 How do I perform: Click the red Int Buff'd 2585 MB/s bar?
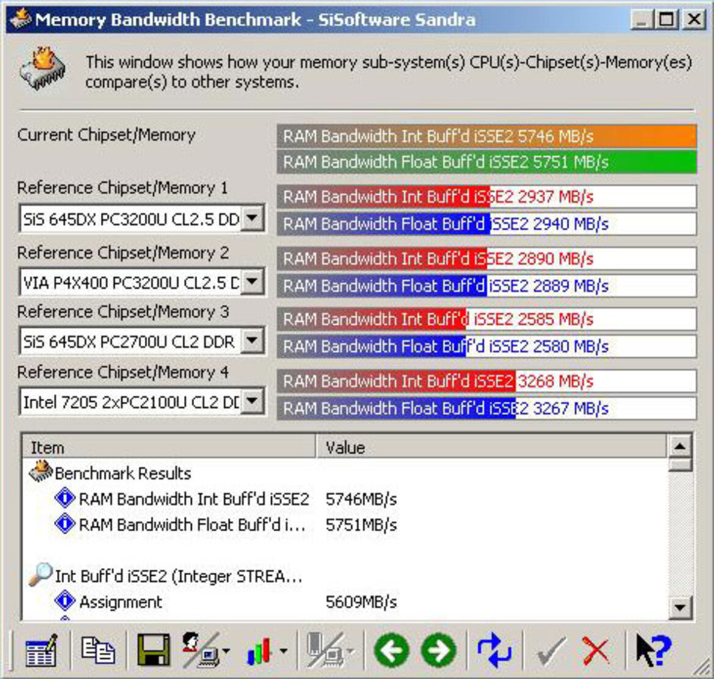point(487,319)
